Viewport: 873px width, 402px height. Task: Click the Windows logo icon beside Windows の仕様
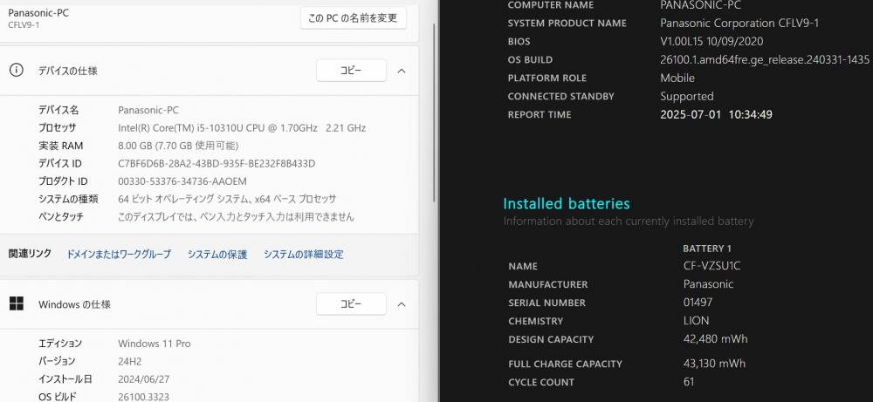point(17,303)
